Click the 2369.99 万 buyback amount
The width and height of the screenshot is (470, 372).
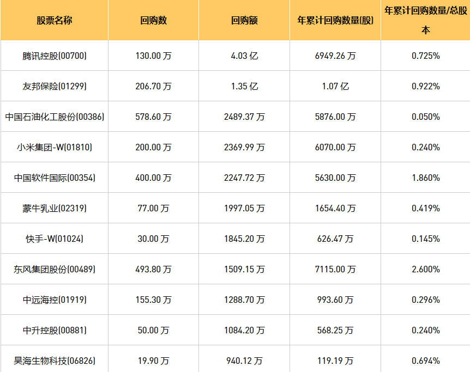click(244, 148)
